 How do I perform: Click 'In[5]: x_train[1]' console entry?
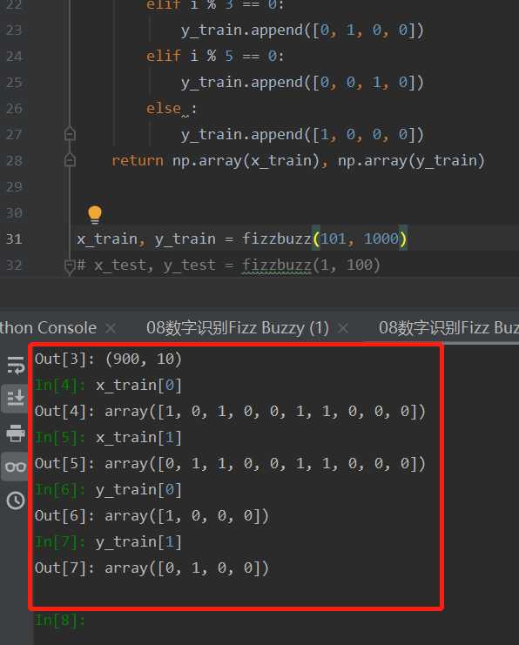pyautogui.click(x=108, y=438)
